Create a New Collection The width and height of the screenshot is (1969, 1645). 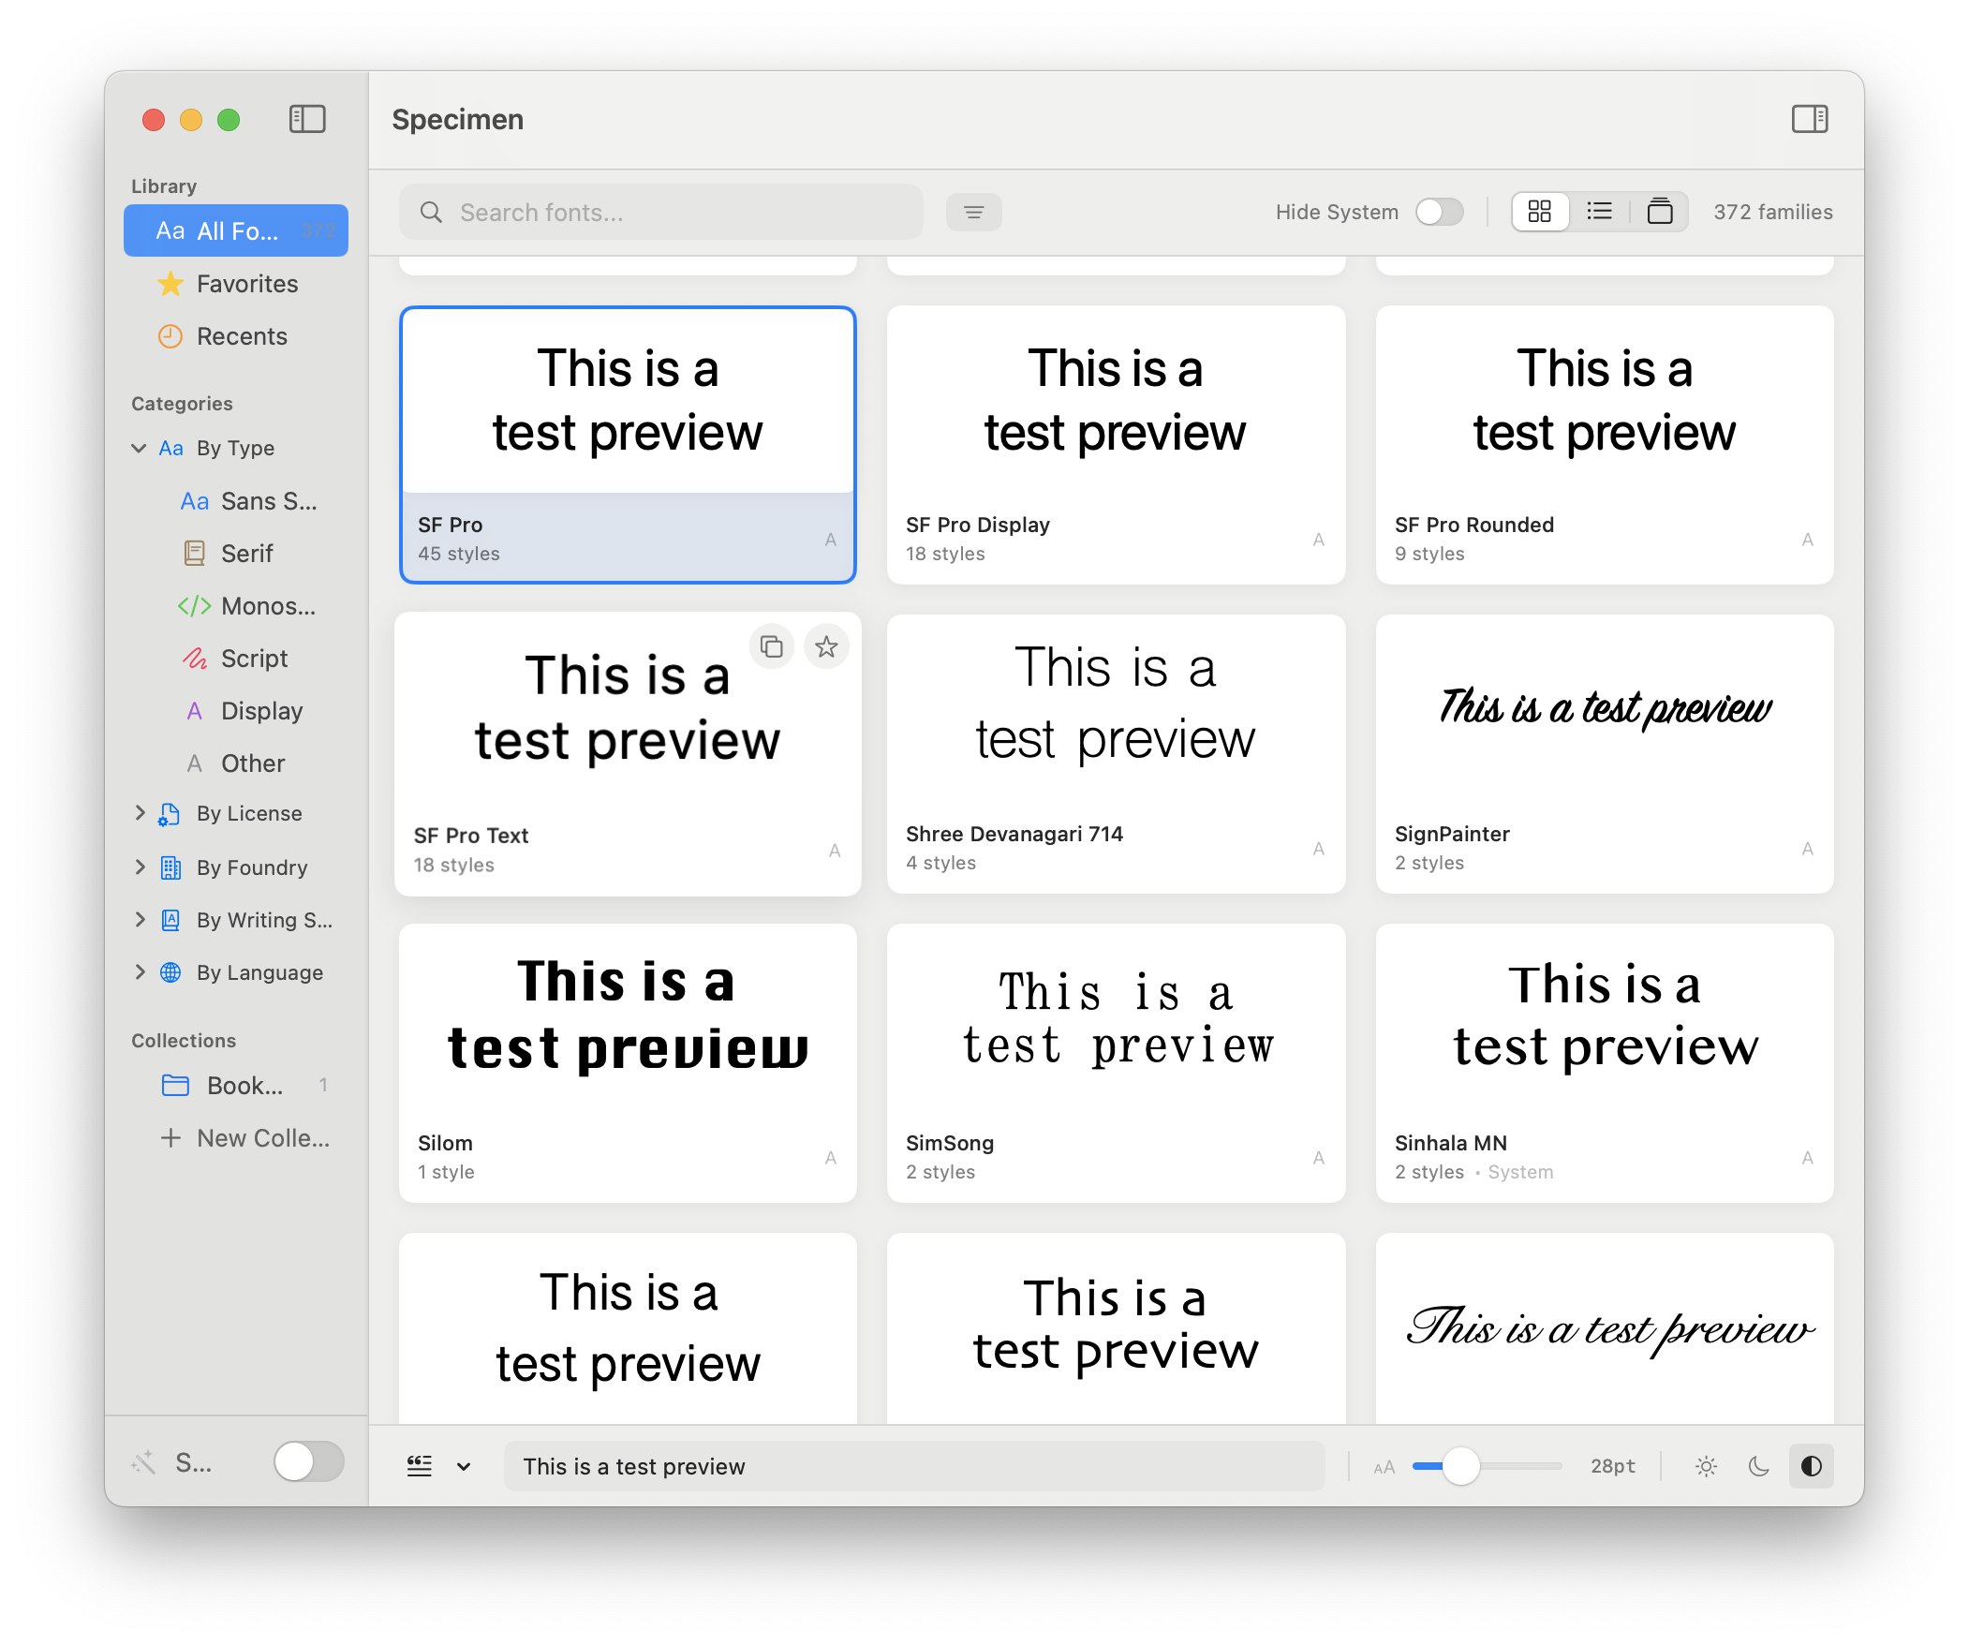click(245, 1137)
